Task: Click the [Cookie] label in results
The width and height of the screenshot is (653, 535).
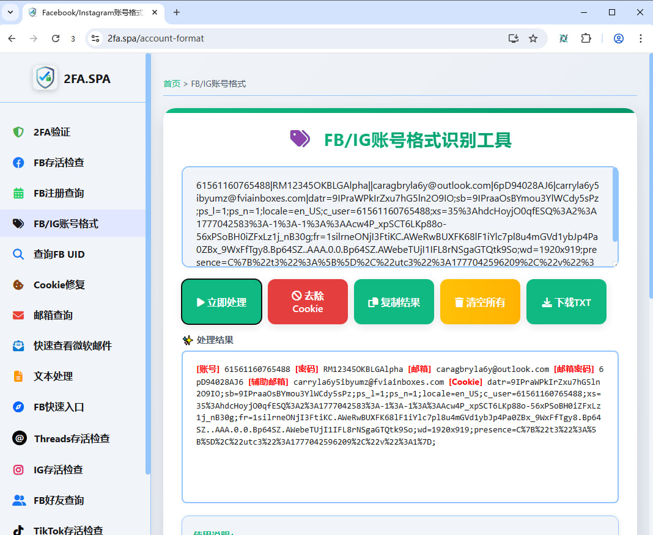Action: click(465, 382)
